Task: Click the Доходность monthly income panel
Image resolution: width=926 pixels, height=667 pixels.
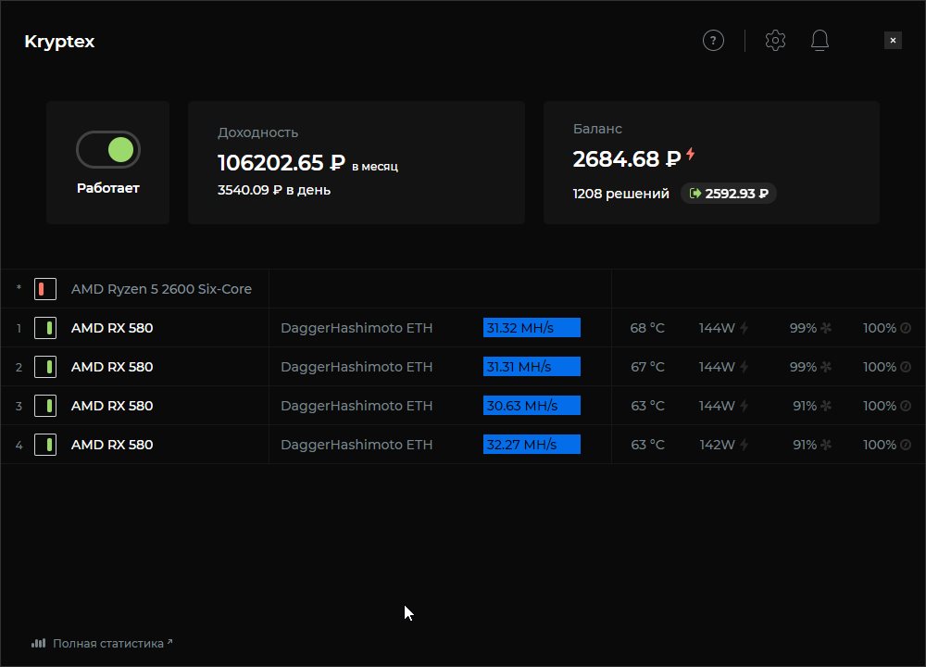Action: point(356,162)
